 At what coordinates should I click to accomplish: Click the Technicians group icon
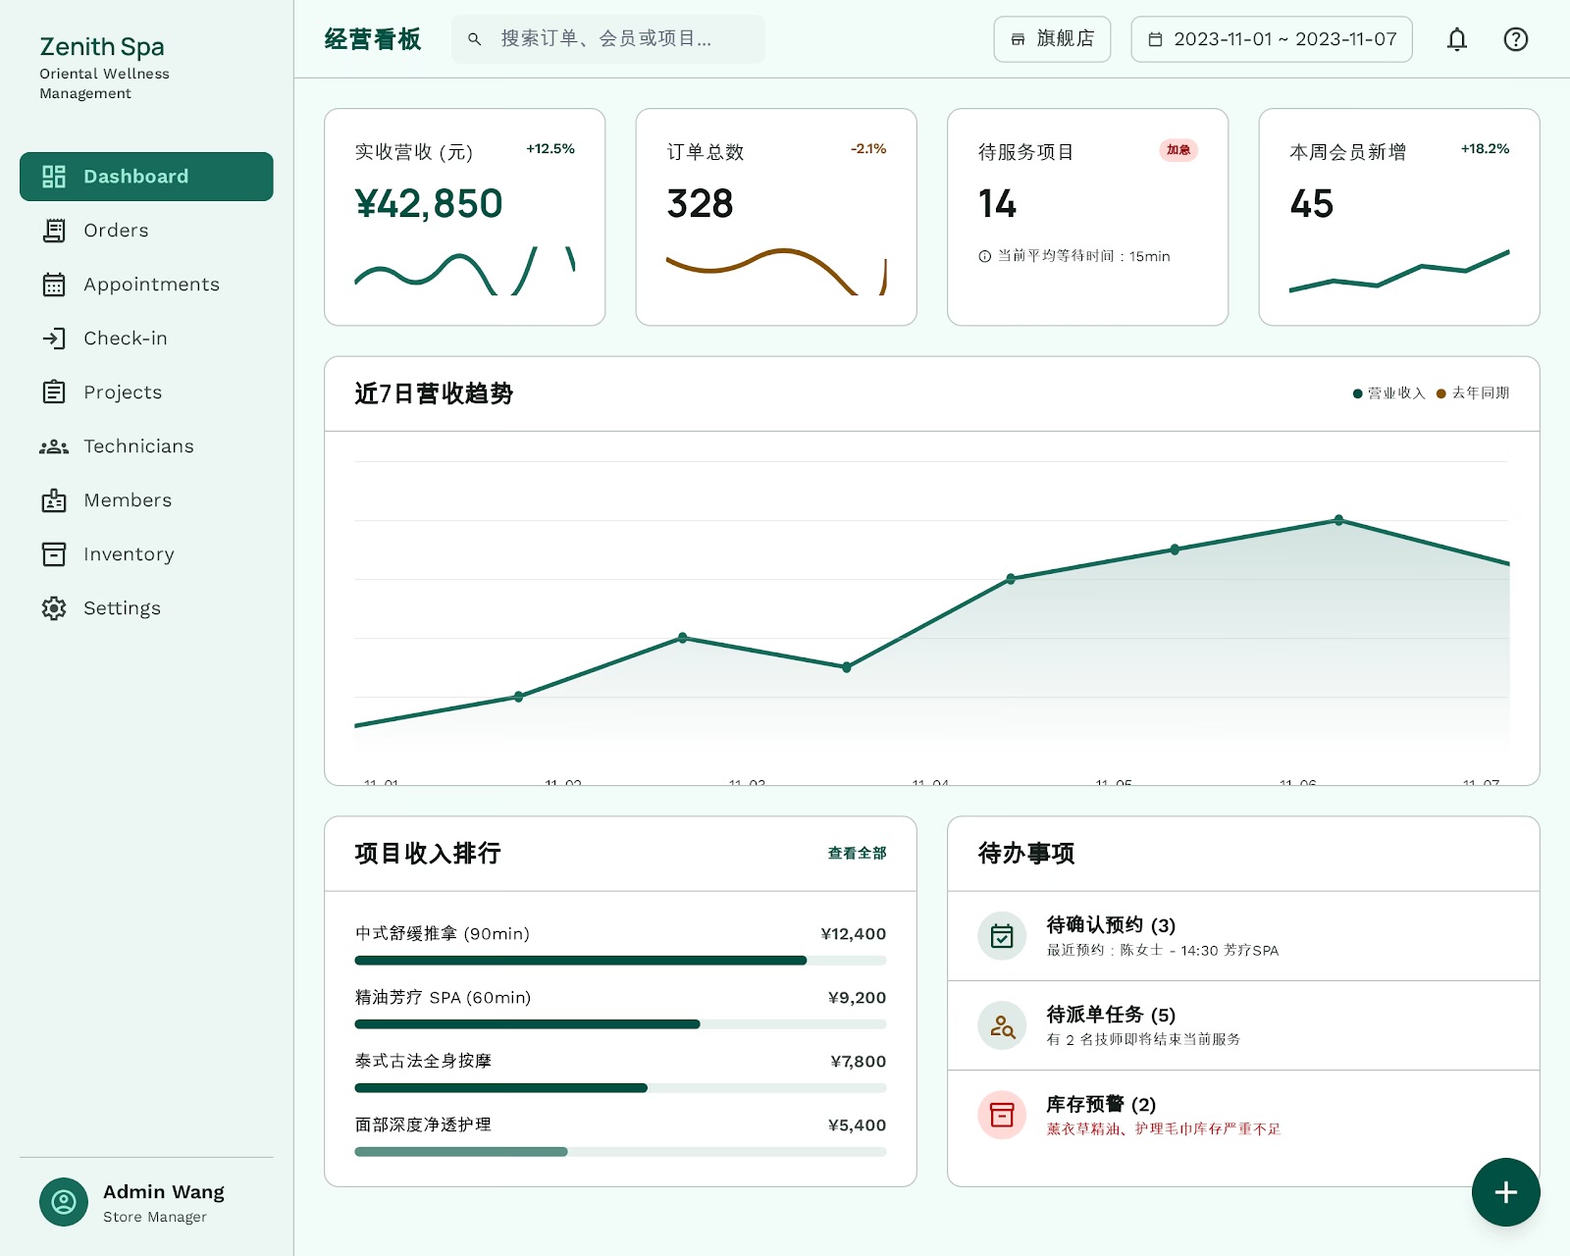(54, 446)
